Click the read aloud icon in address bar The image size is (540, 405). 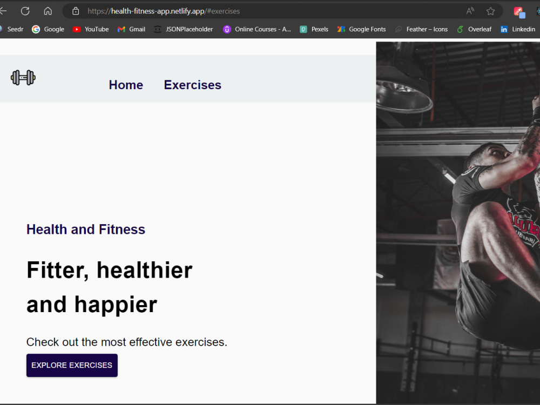point(470,11)
